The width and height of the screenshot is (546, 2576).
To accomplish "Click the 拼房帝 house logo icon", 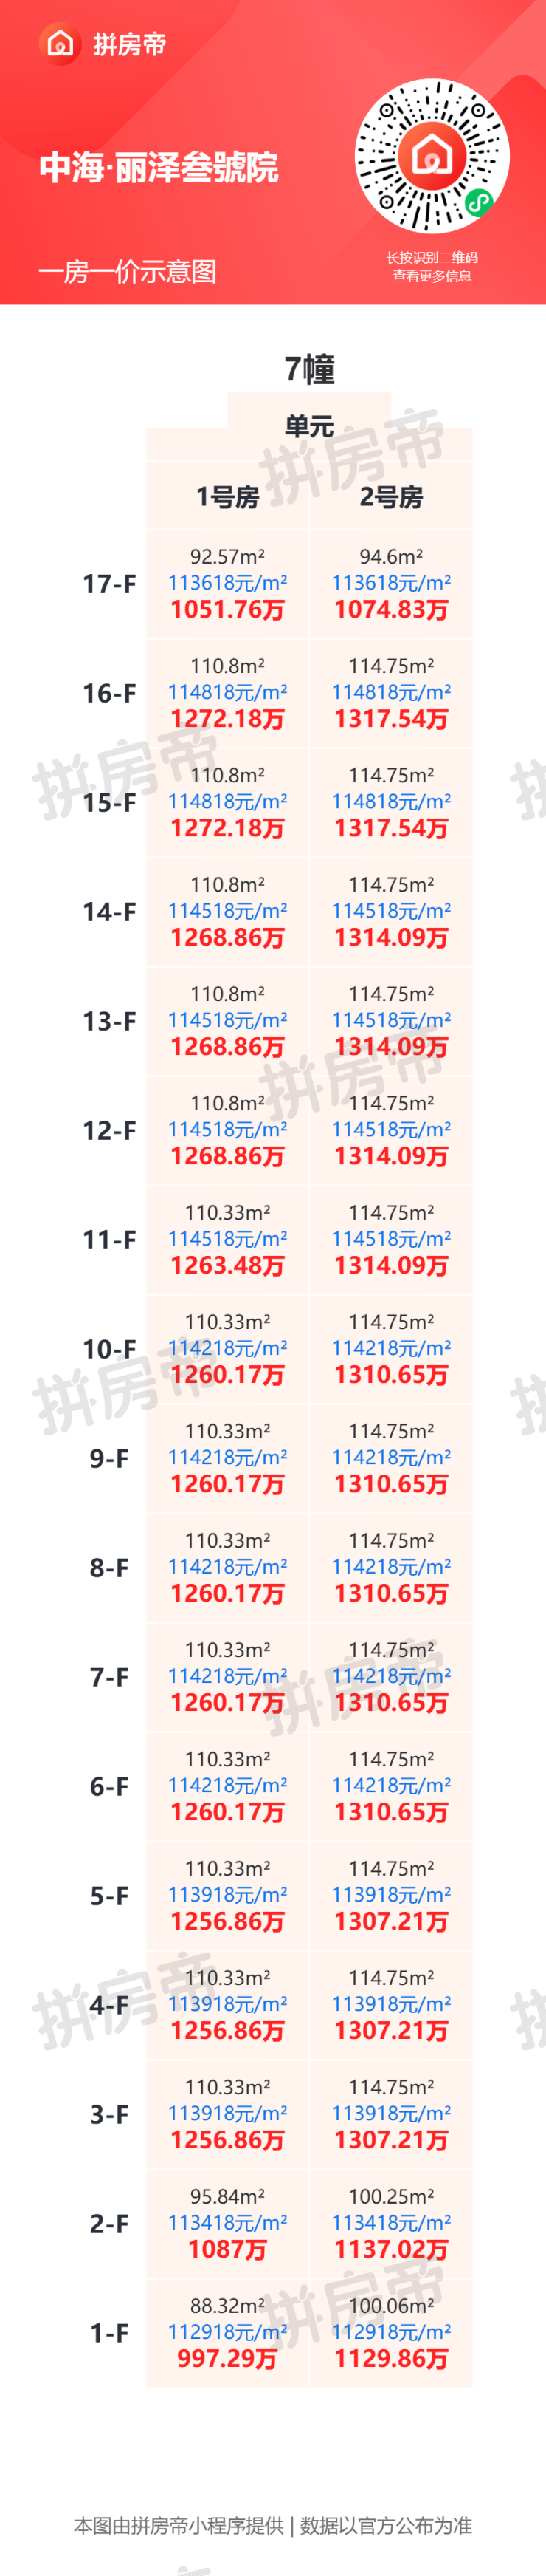I will (60, 44).
